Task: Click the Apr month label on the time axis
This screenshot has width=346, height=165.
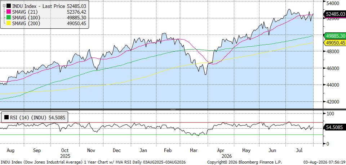Action: (221, 151)
